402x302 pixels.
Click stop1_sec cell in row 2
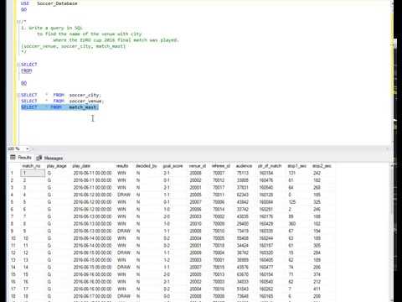[x=291, y=180]
